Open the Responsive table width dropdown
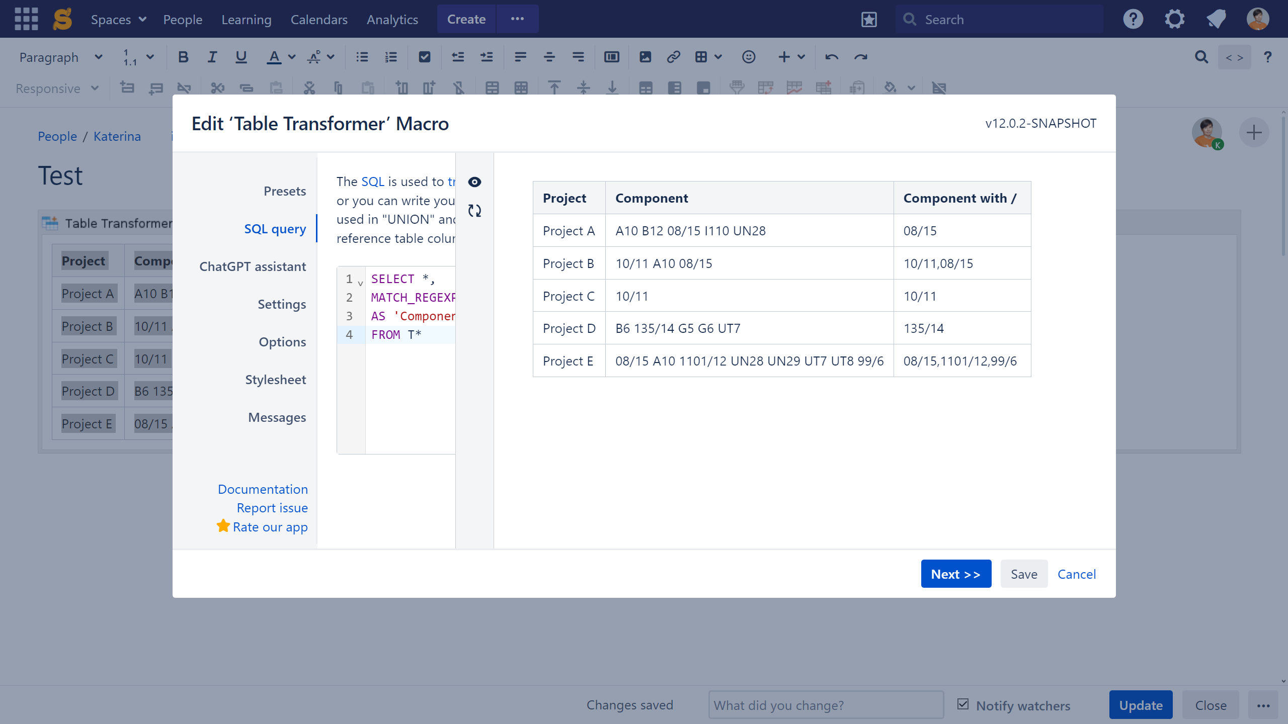This screenshot has width=1288, height=724. point(57,88)
